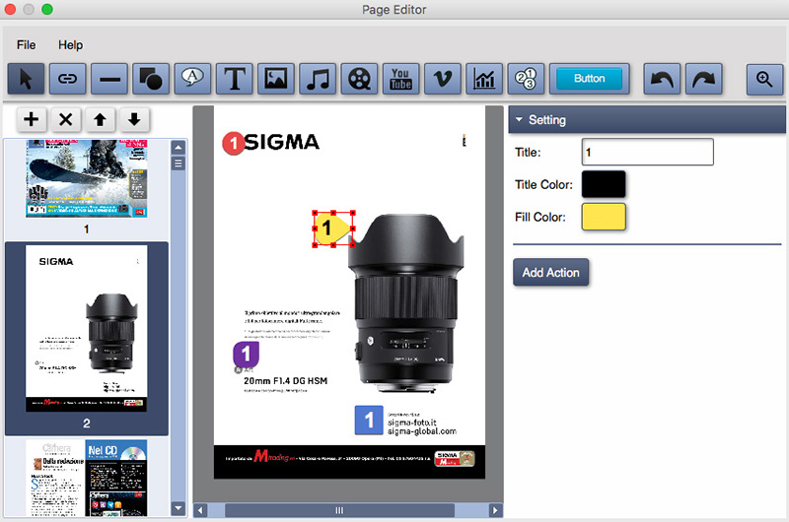Select page 1 snowboard thumbnail

(87, 179)
